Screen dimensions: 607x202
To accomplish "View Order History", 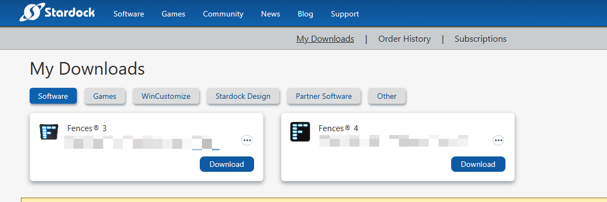I will pos(404,38).
